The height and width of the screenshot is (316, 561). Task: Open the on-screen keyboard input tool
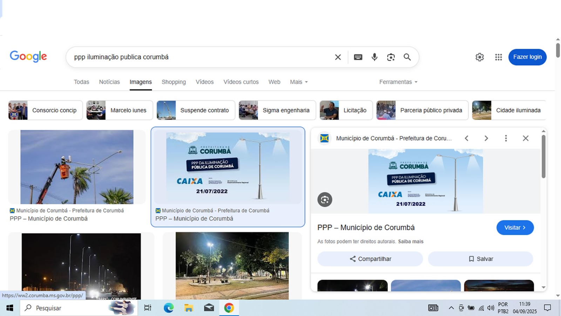point(358,57)
